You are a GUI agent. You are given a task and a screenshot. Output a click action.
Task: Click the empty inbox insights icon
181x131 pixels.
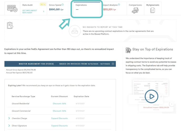pyautogui.click(x=75, y=31)
